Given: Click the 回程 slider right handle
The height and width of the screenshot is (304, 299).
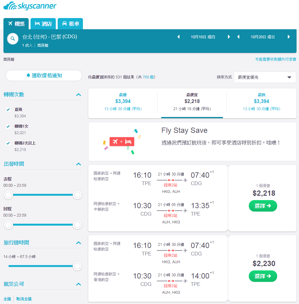Looking at the screenshot, I should (77, 225).
